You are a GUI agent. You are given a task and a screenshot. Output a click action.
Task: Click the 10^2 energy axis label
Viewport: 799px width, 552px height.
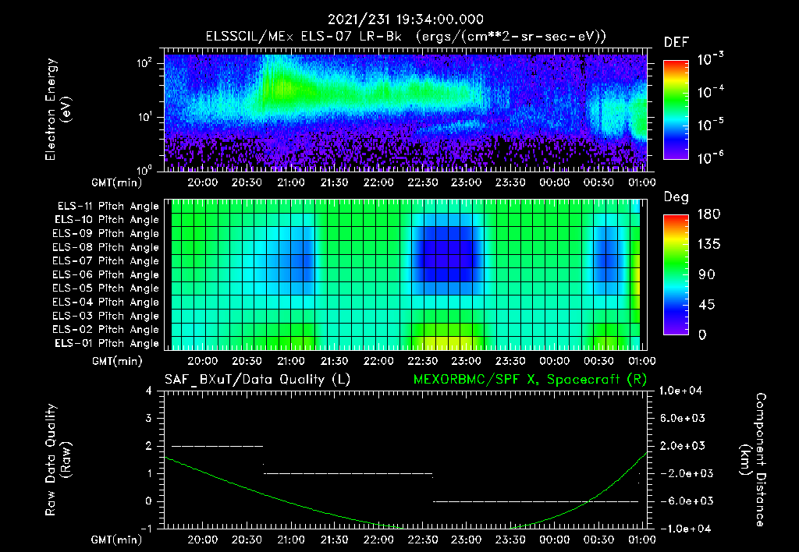point(144,63)
